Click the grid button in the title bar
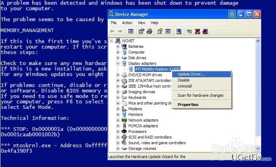Image resolution: width=276 pixels, height=167 pixels. (232, 14)
